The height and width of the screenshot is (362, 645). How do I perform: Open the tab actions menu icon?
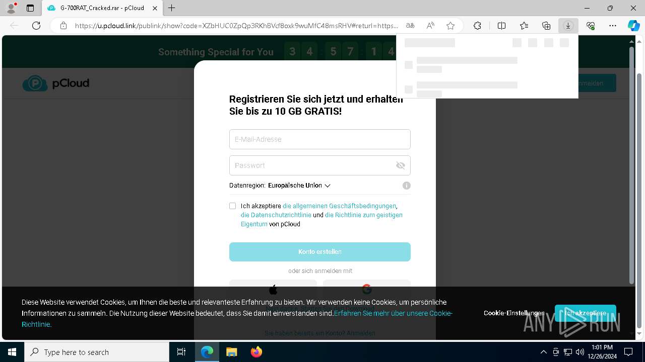pos(30,8)
